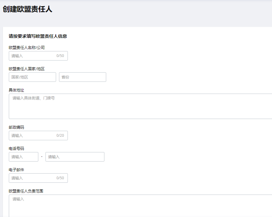The width and height of the screenshot is (272, 217).
Task: Click the 0/20 character counter
Action: [60, 135]
